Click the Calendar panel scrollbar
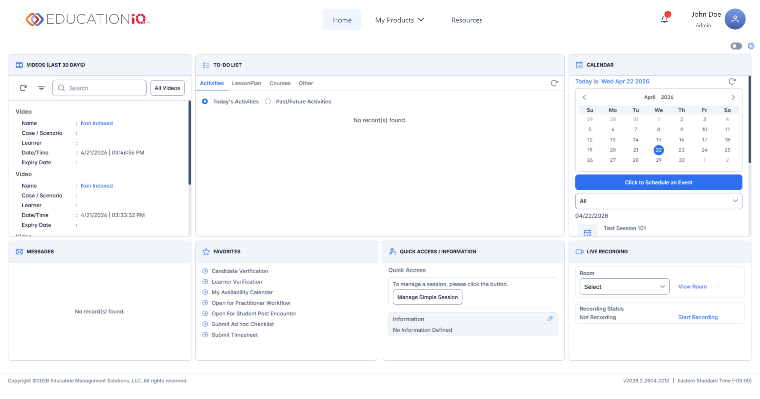The width and height of the screenshot is (760, 399). point(749,120)
